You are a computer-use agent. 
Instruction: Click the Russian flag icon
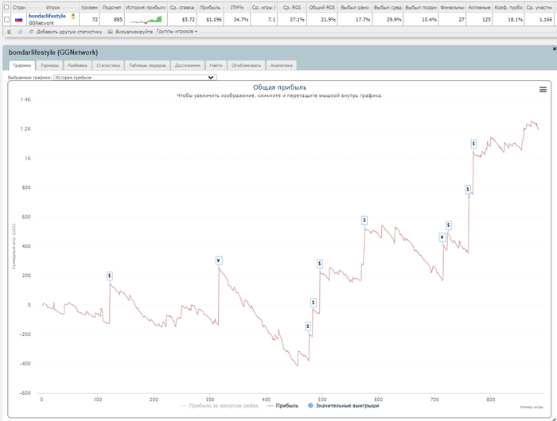pos(19,19)
